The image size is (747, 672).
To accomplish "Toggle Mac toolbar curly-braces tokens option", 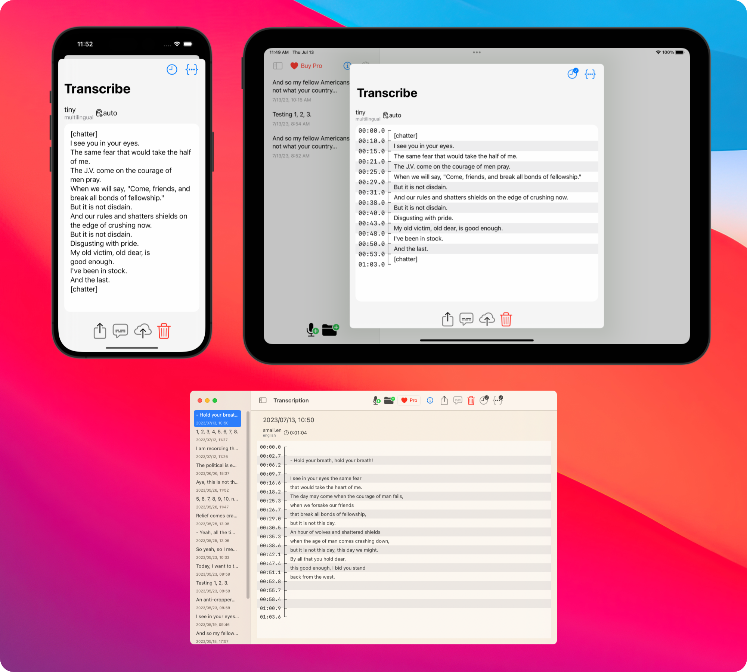I will (498, 401).
